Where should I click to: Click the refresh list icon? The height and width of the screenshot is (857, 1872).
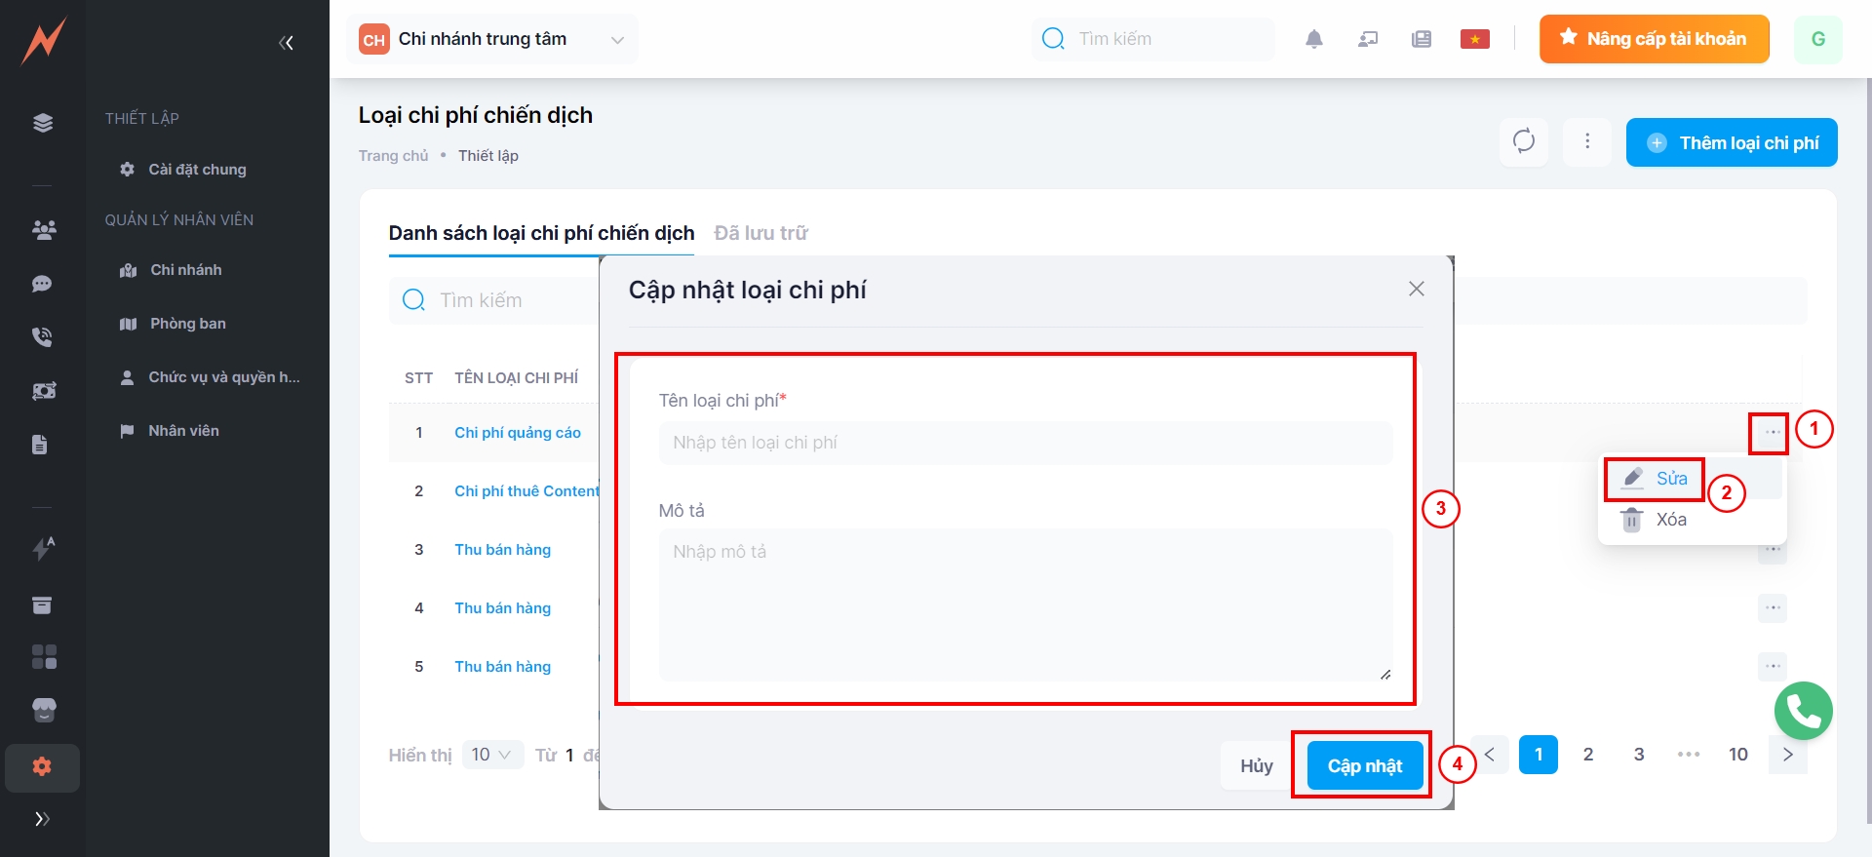(1523, 141)
